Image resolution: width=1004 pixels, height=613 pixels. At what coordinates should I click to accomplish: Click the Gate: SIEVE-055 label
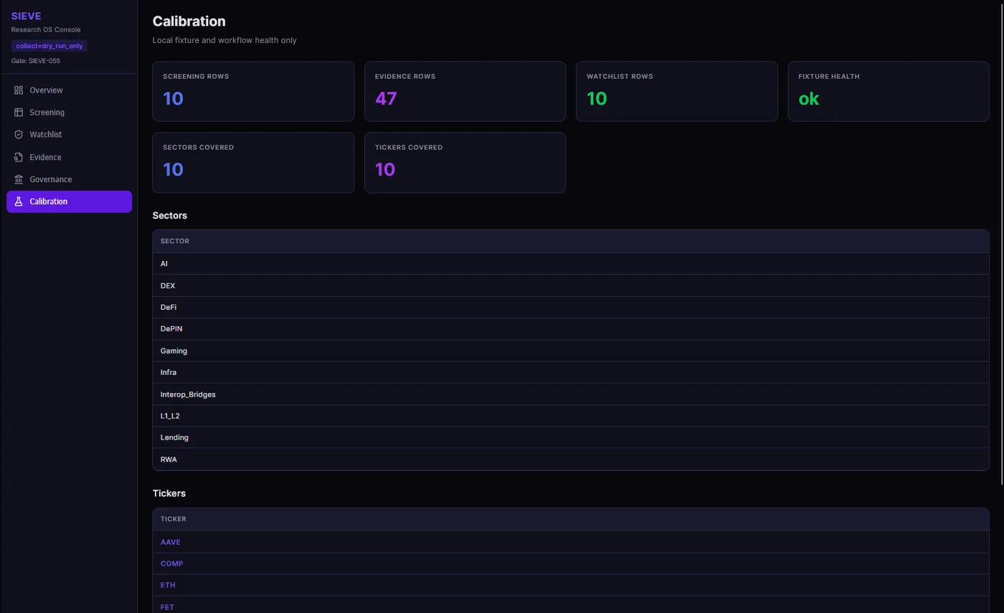point(36,61)
